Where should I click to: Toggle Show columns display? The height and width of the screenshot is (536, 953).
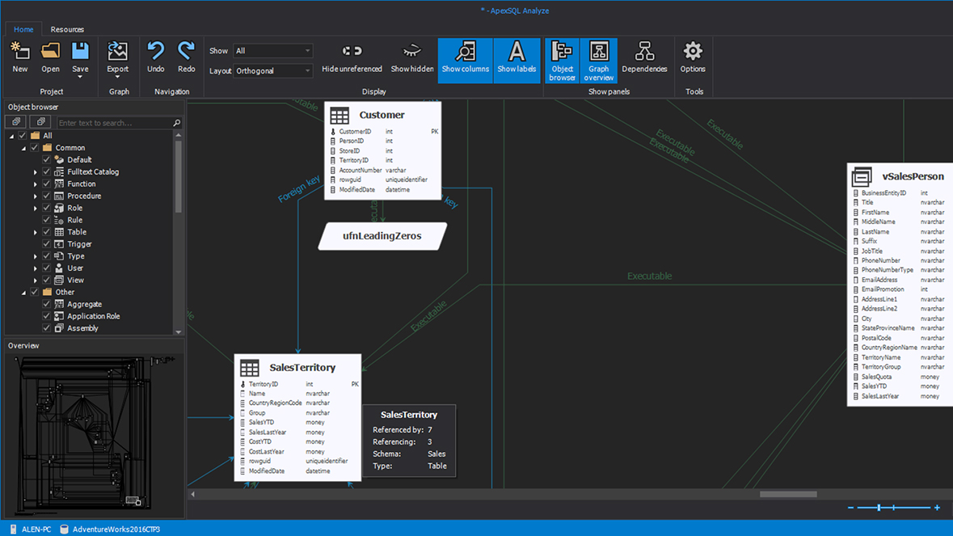coord(466,60)
